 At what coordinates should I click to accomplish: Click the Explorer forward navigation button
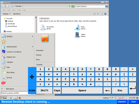click(7, 6)
